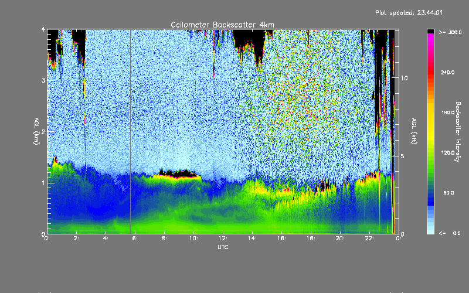Click the right 'AGL (kft)' axis label

coord(414,131)
